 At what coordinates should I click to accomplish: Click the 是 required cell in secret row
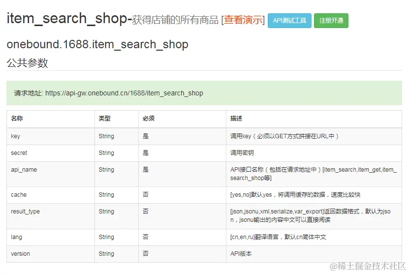pyautogui.click(x=182, y=153)
